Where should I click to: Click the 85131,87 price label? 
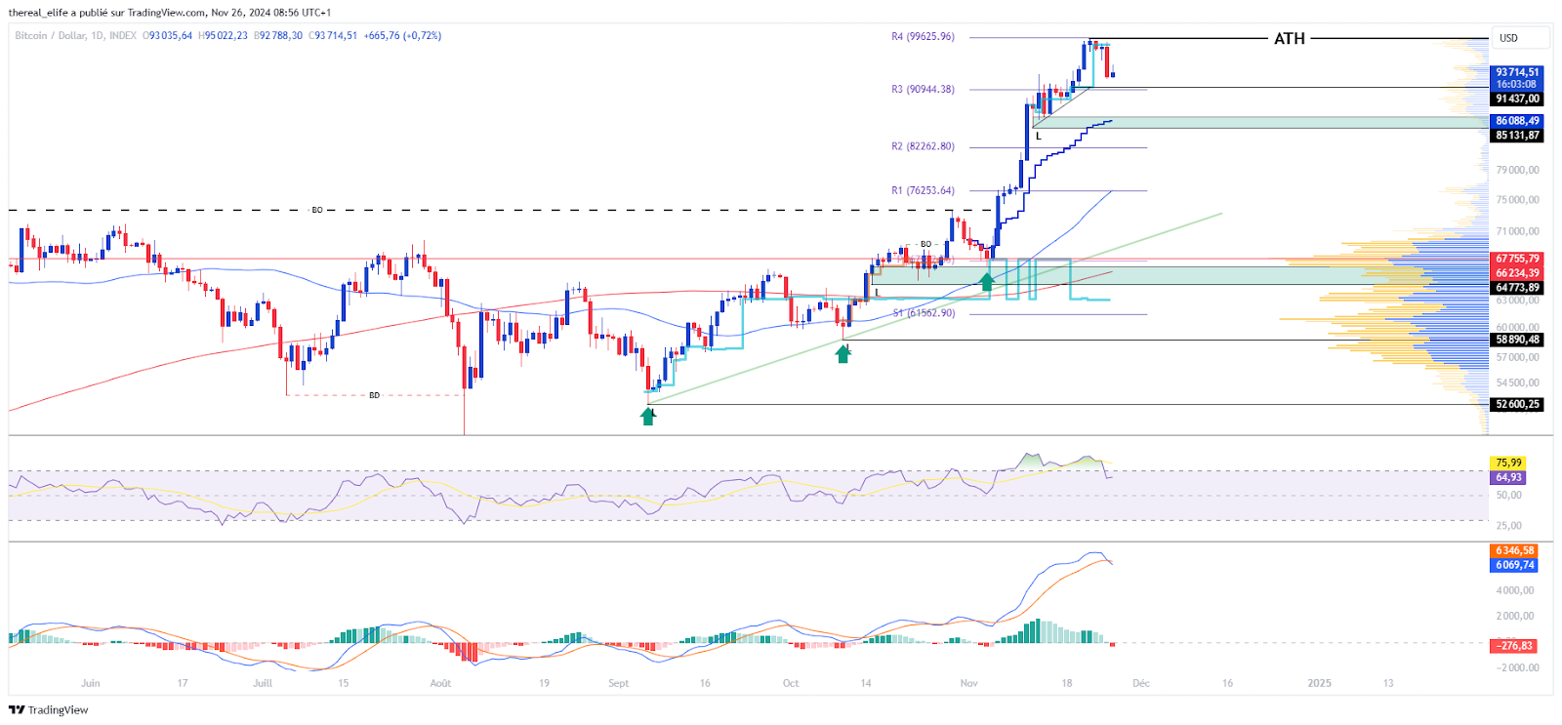[1517, 136]
